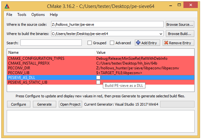
Task: Close the CMake window
Action: (191, 5)
